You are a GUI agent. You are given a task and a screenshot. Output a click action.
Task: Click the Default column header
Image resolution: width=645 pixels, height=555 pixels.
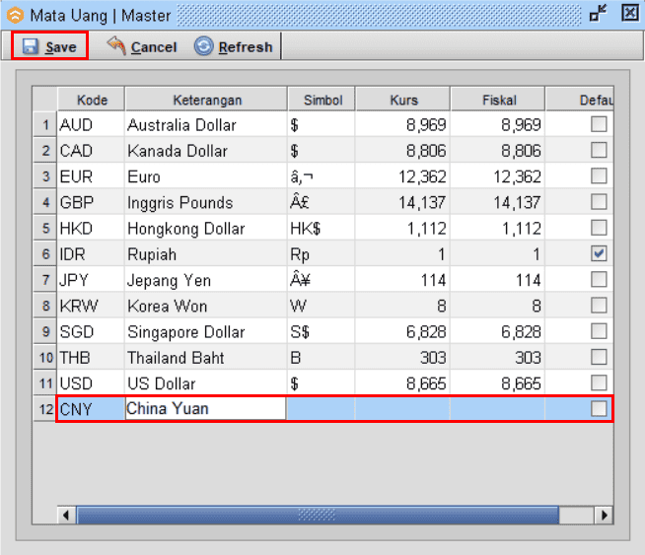tap(580, 100)
